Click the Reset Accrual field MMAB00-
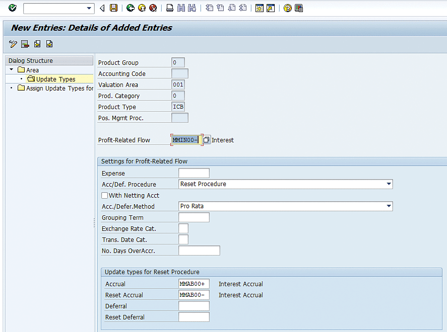 click(194, 295)
